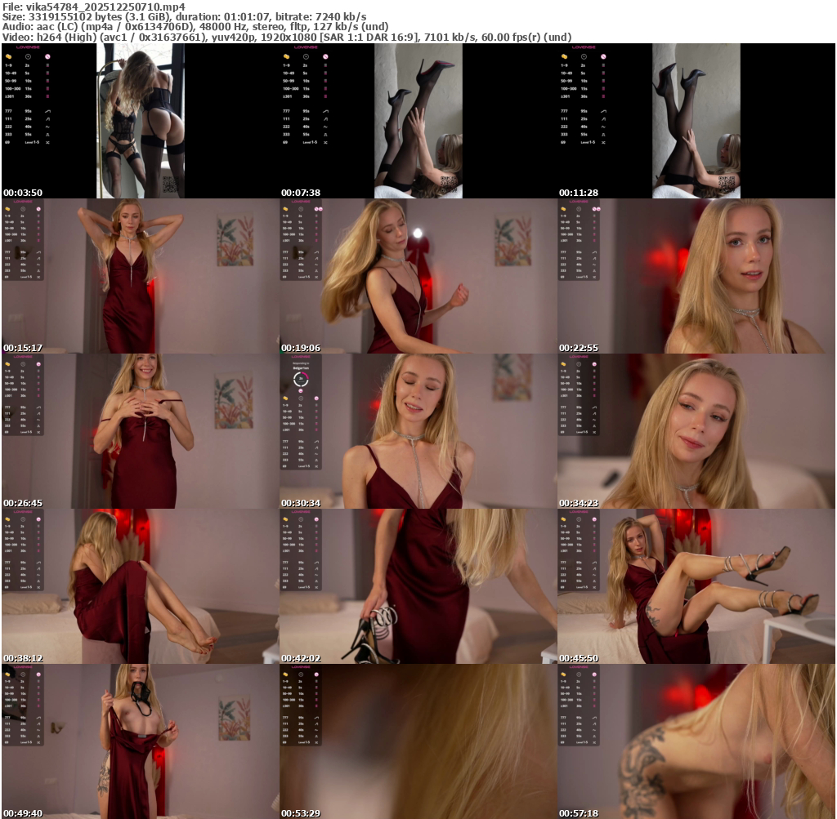This screenshot has width=837, height=819.
Task: Choose the blurry thumbnail stamped 00:53:29
Action: [418, 741]
